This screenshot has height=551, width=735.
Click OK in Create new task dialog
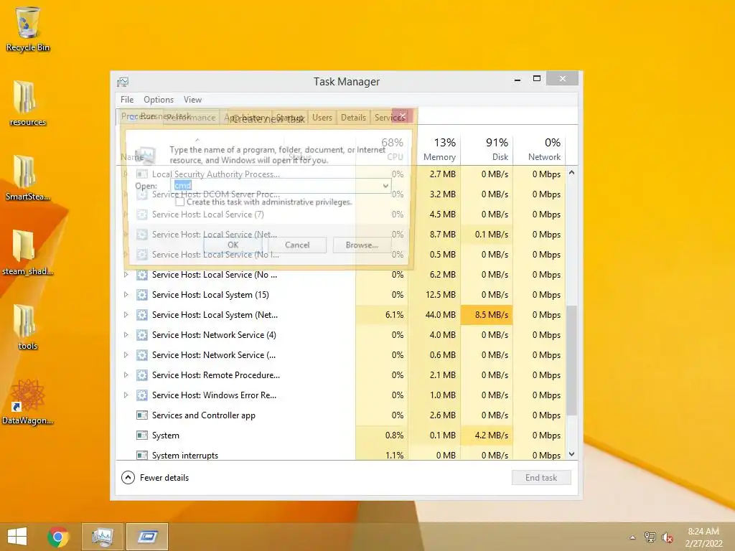[233, 245]
